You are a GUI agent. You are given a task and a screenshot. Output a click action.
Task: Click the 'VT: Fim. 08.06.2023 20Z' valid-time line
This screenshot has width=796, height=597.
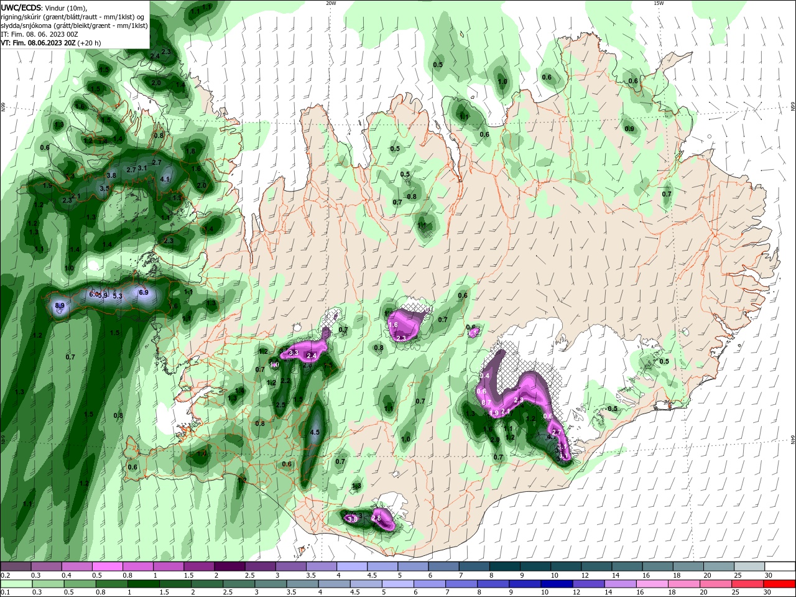tap(51, 43)
